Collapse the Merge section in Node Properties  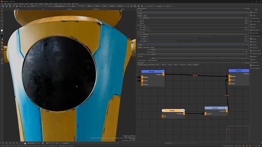138,45
